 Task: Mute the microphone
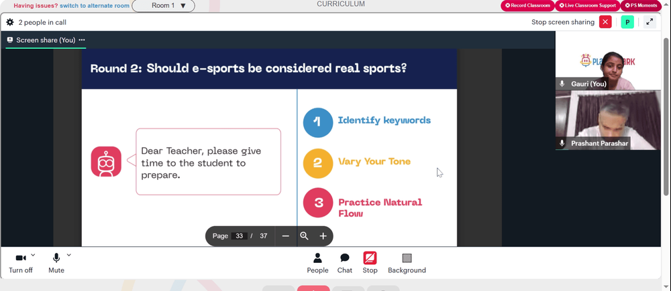pos(56,264)
